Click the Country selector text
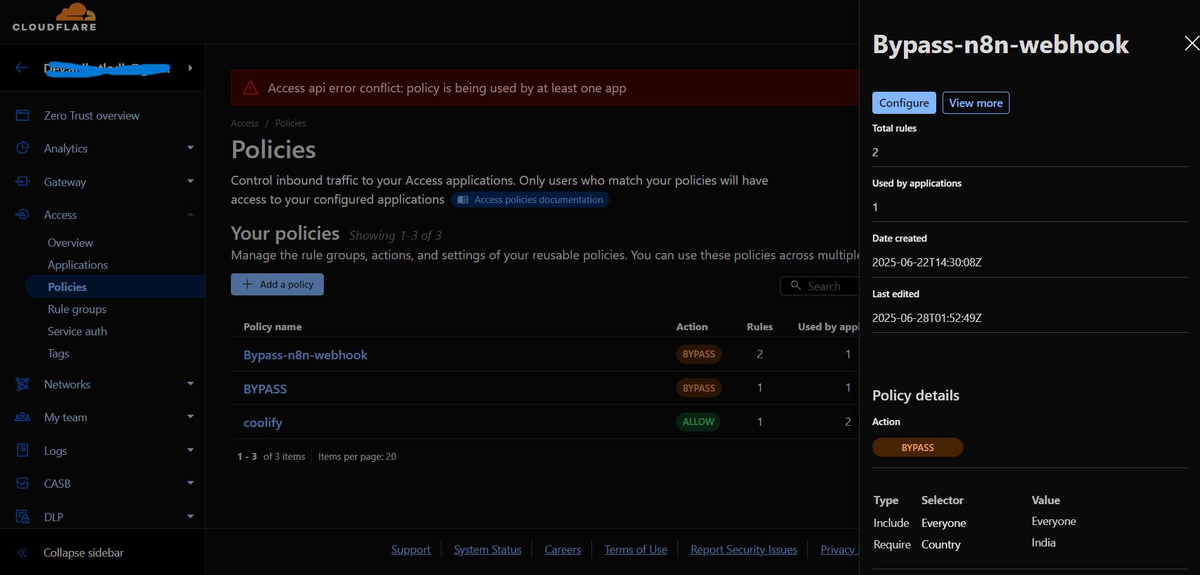Screen dimensions: 1200x575 tap(941, 545)
